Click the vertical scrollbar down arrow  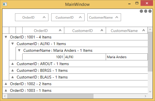point(150,92)
